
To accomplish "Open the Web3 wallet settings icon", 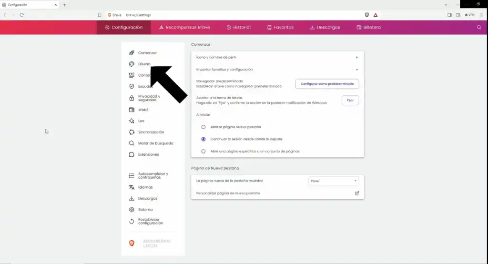I will [132, 110].
